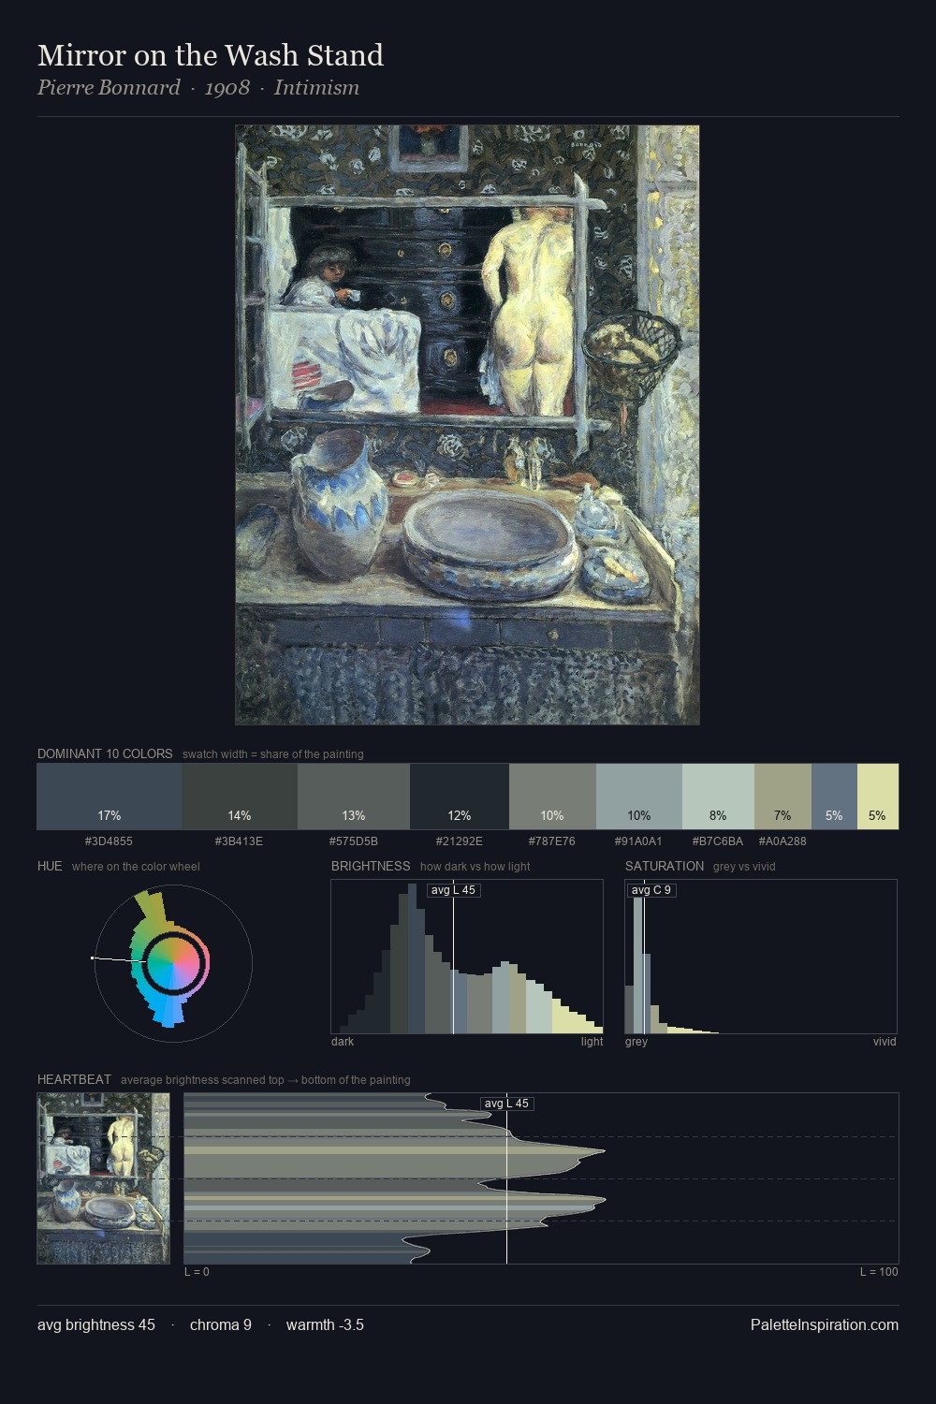936x1404 pixels.
Task: Click the 'vivid' axis label under Saturation
Action: click(x=885, y=1042)
